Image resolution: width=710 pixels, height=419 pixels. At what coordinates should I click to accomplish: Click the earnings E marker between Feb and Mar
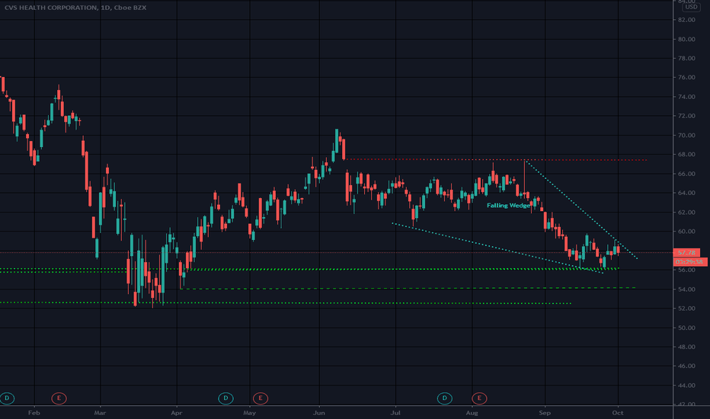59,398
